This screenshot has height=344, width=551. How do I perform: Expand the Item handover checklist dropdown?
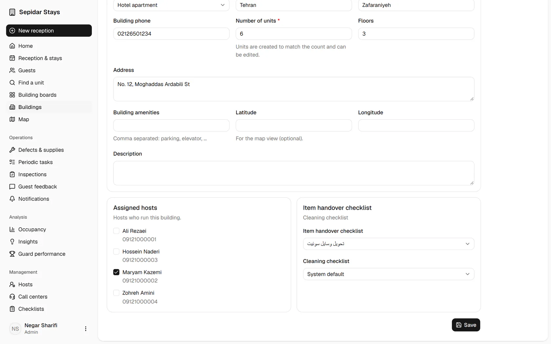coord(388,244)
